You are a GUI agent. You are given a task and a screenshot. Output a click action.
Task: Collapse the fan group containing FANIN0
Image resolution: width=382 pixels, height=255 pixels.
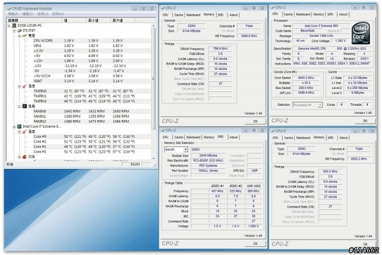pyautogui.click(x=19, y=106)
